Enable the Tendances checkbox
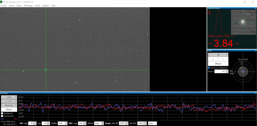The width and height of the screenshot is (257, 126). (2, 113)
